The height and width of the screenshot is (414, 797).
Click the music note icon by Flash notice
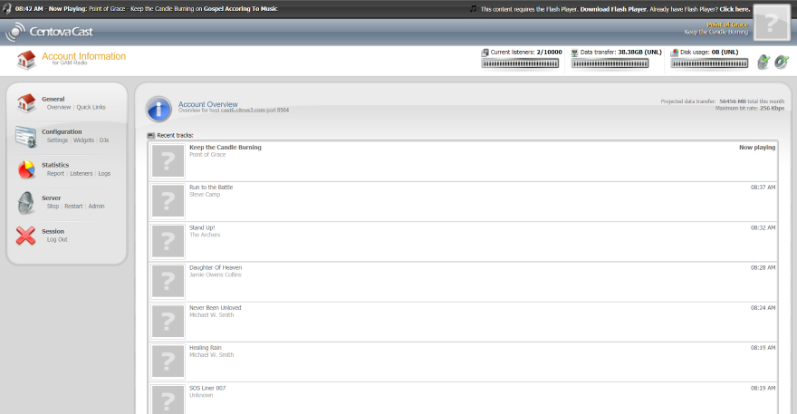(x=473, y=9)
